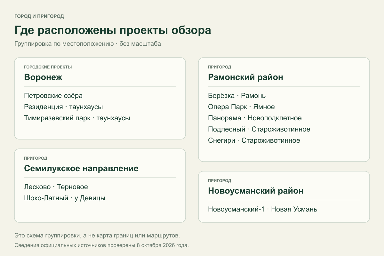
Task: Select 'Новоусманский-1 · Новая Усмань' row
Action: 263,209
